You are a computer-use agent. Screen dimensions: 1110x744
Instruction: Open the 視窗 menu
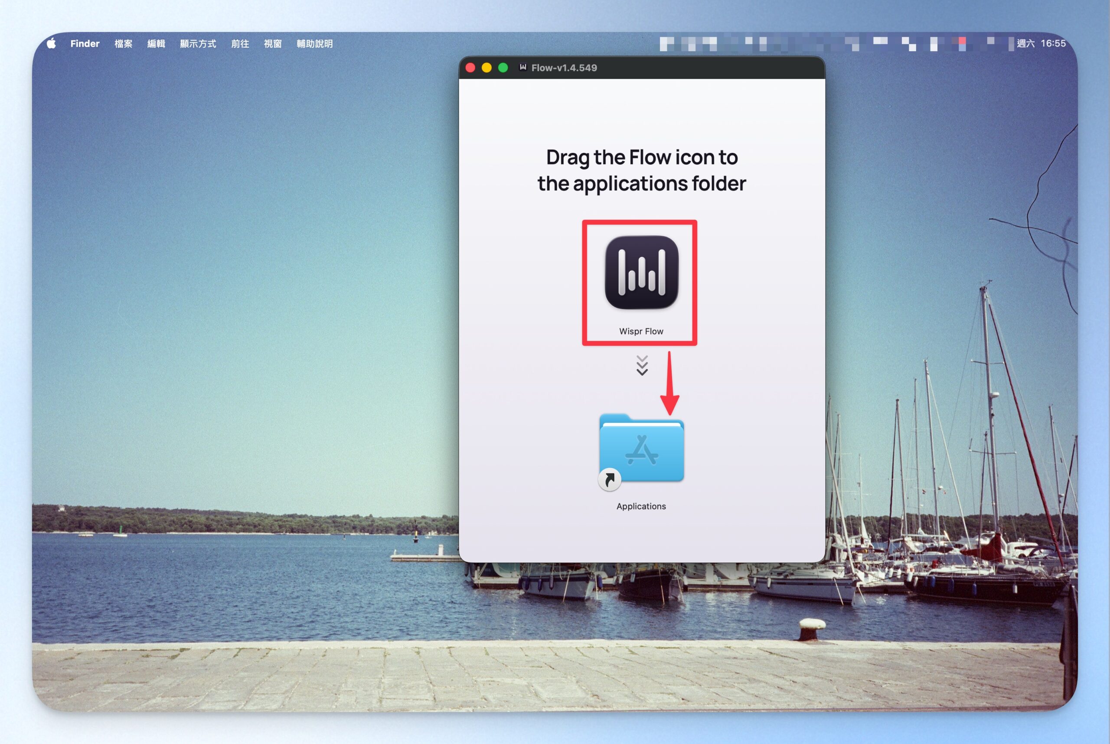(x=273, y=44)
